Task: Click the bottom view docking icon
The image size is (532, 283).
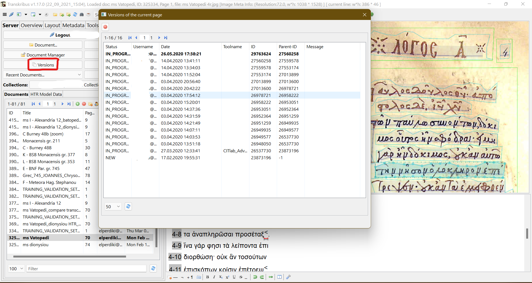Action: tap(33, 14)
